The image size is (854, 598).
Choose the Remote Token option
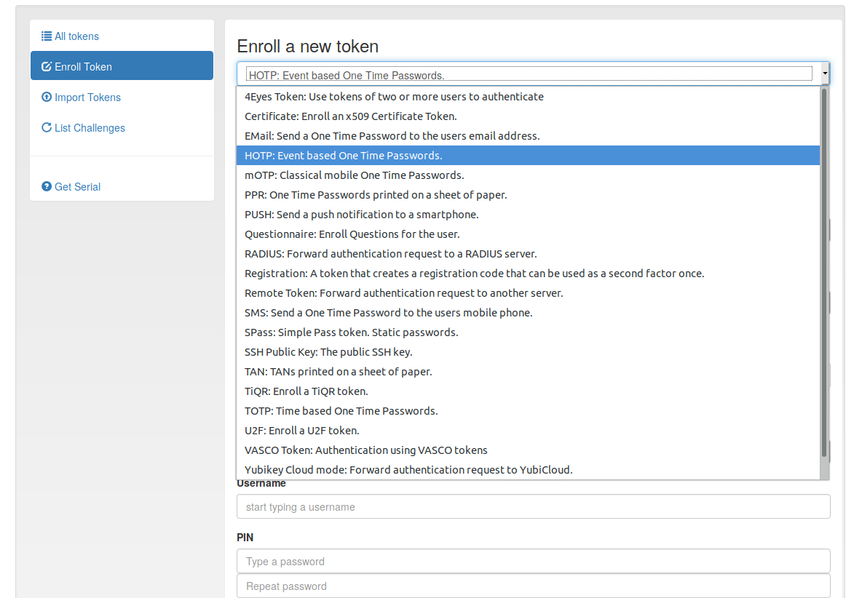(x=529, y=292)
